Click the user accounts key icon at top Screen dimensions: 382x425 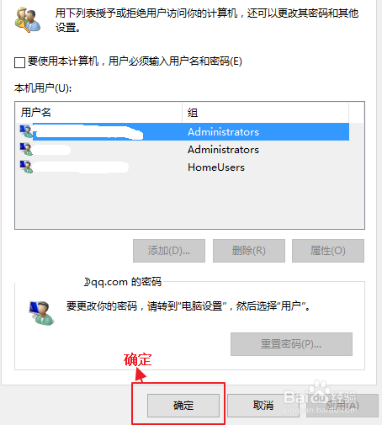click(x=27, y=20)
